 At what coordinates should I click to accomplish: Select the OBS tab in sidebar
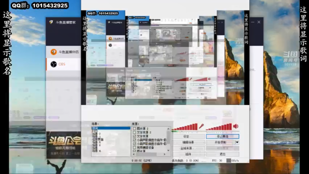click(x=63, y=64)
